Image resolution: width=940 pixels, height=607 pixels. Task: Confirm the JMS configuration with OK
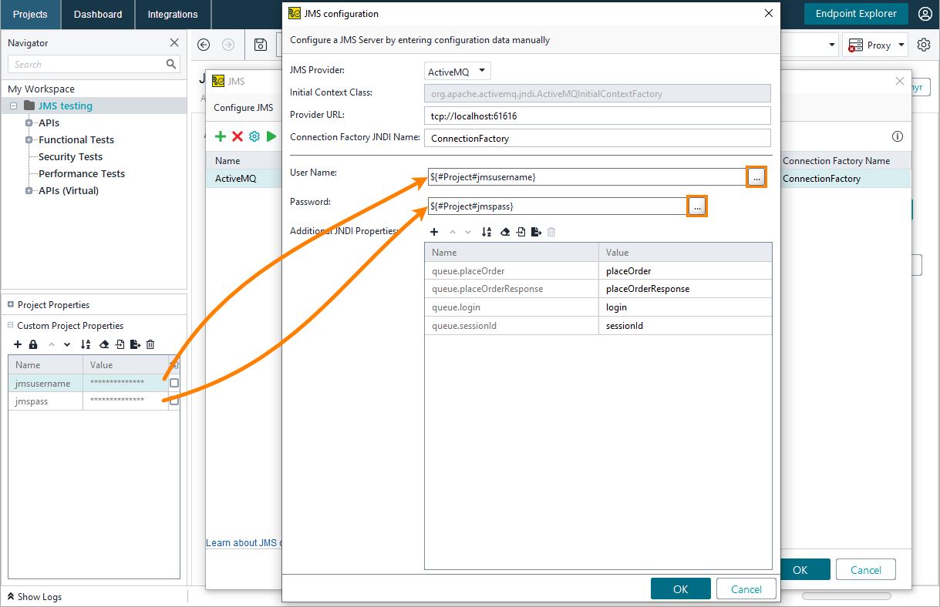coord(680,587)
